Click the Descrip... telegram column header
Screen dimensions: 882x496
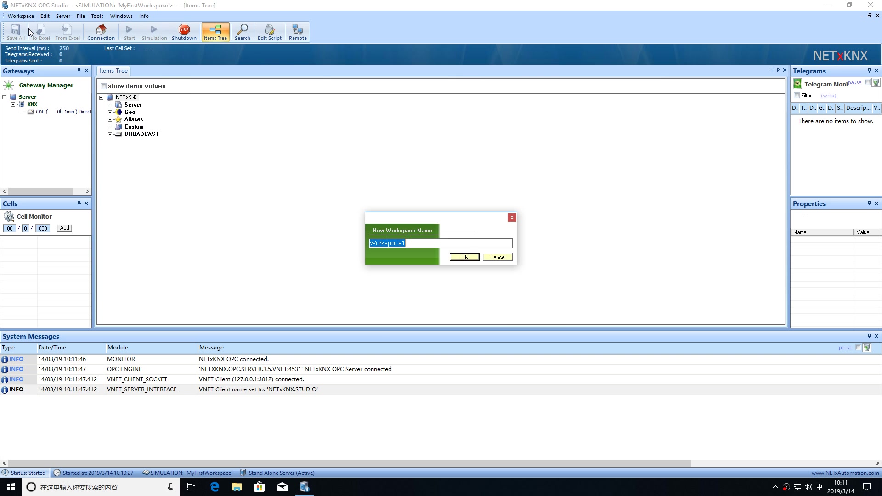point(858,108)
